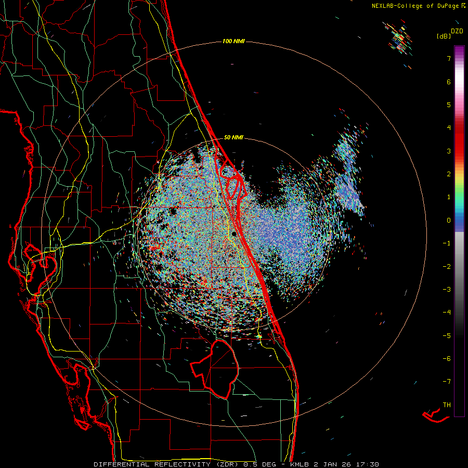Viewport: 468px width, 468px height.
Task: Click the Differential Reflectivity product caption
Action: pyautogui.click(x=236, y=464)
